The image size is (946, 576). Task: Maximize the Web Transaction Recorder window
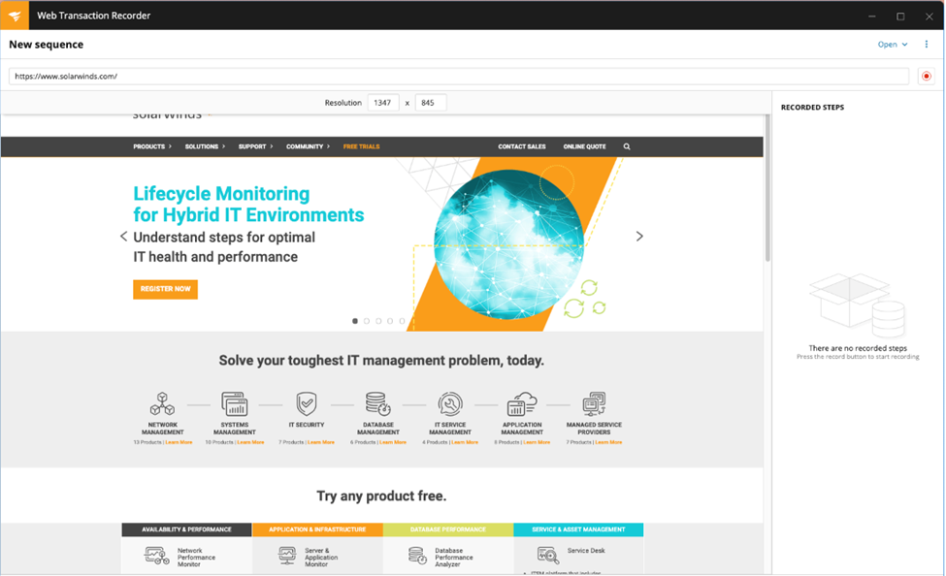point(900,16)
